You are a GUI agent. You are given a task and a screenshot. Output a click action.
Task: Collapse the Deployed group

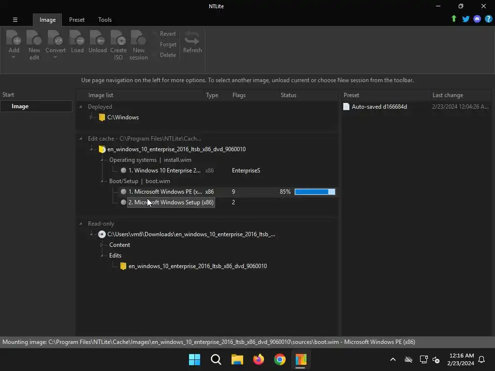click(x=81, y=107)
